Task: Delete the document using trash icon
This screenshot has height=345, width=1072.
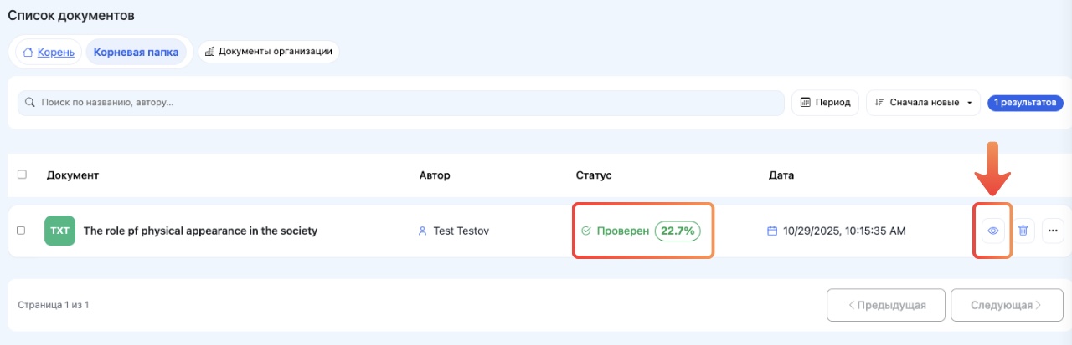Action: 1023,231
